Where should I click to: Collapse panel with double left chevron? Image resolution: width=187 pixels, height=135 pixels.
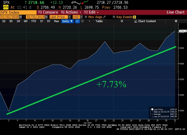pos(122,21)
